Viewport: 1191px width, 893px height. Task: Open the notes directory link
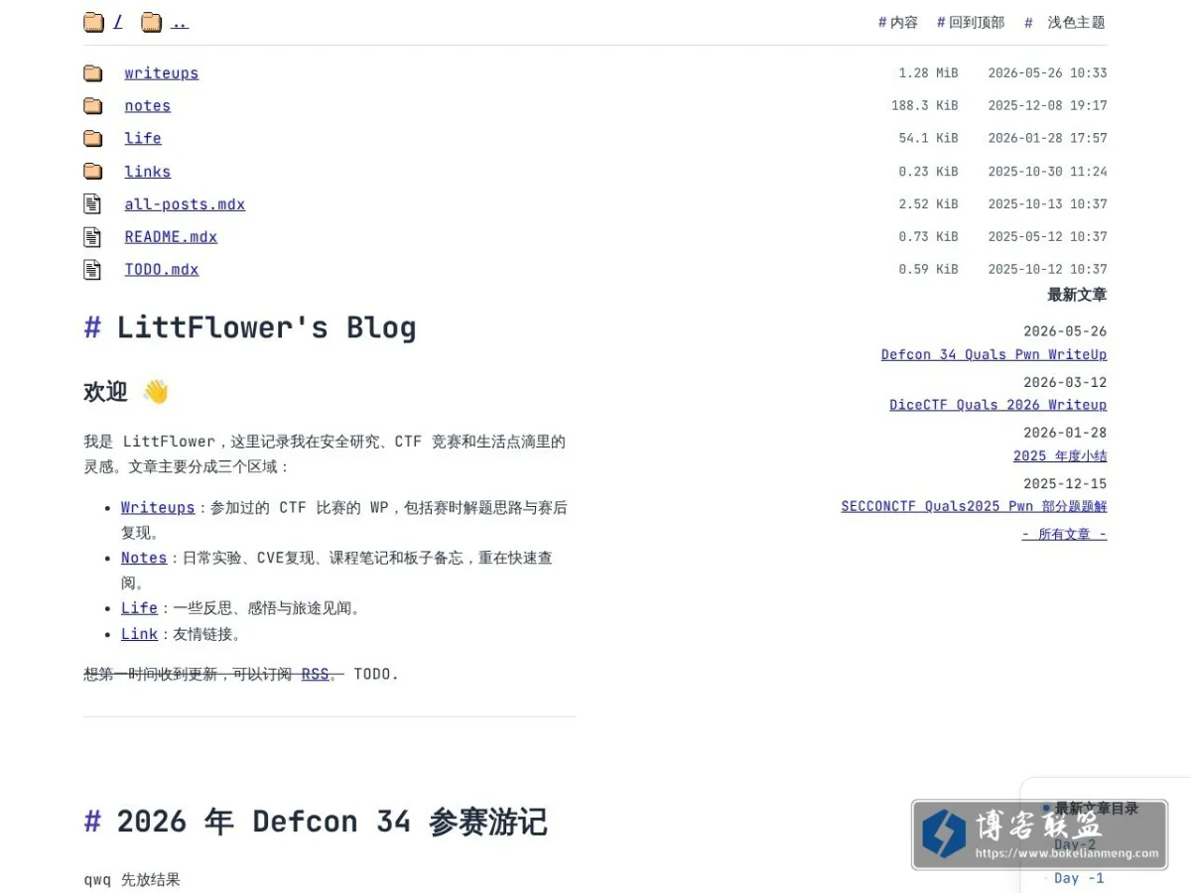coord(148,106)
